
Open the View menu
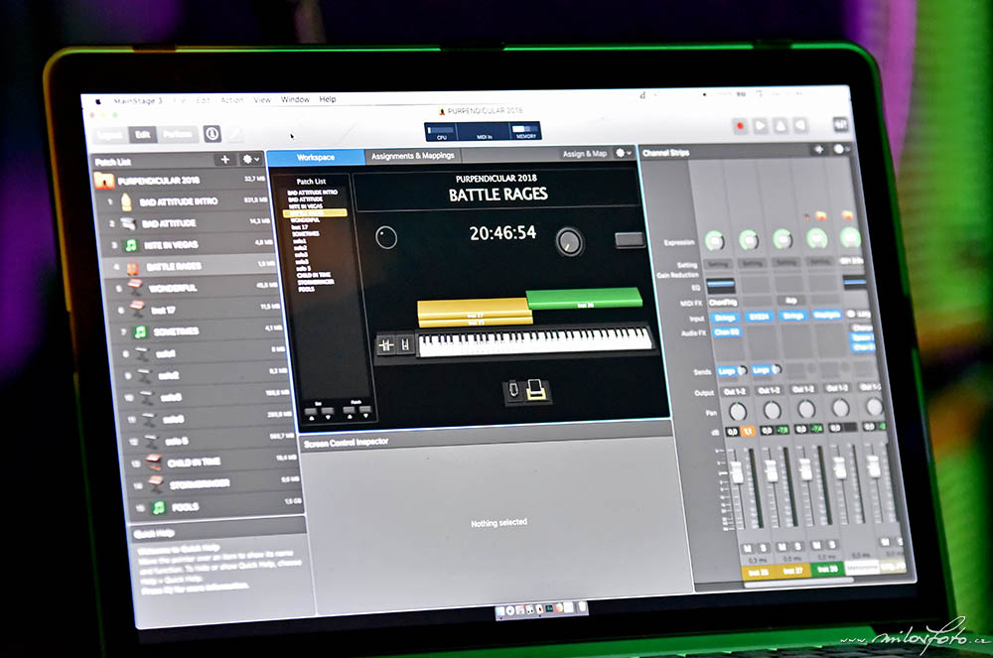click(262, 100)
